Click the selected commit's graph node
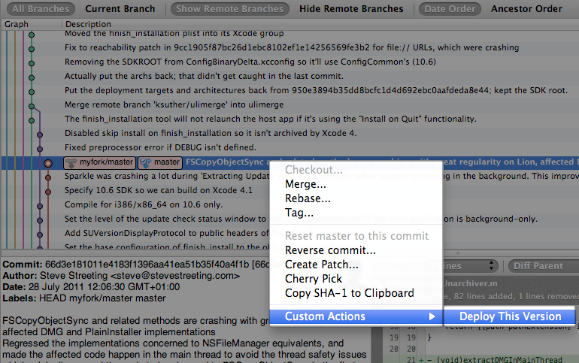The width and height of the screenshot is (579, 363). (x=47, y=162)
